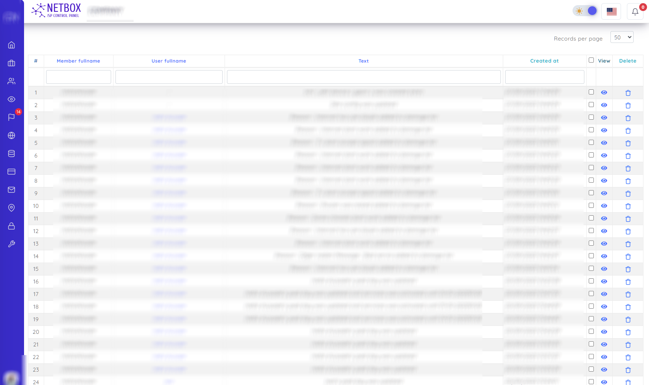View row 10 using eye icon

point(604,206)
